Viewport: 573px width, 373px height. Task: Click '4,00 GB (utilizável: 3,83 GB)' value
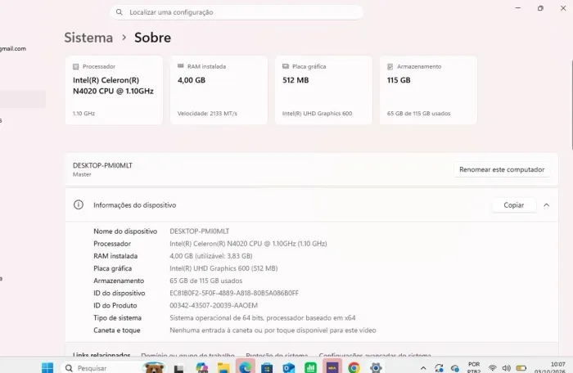tap(211, 256)
